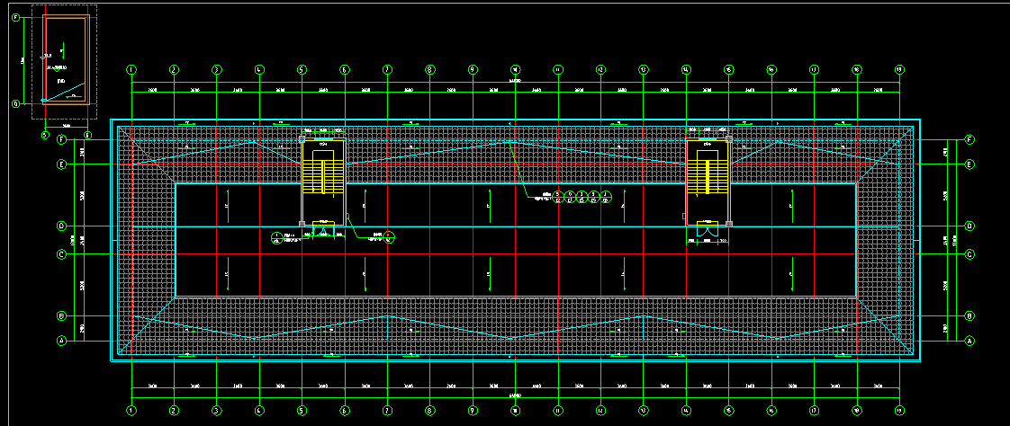This screenshot has width=1010, height=426.
Task: Select axis bubble F on the right side
Action: (x=969, y=140)
